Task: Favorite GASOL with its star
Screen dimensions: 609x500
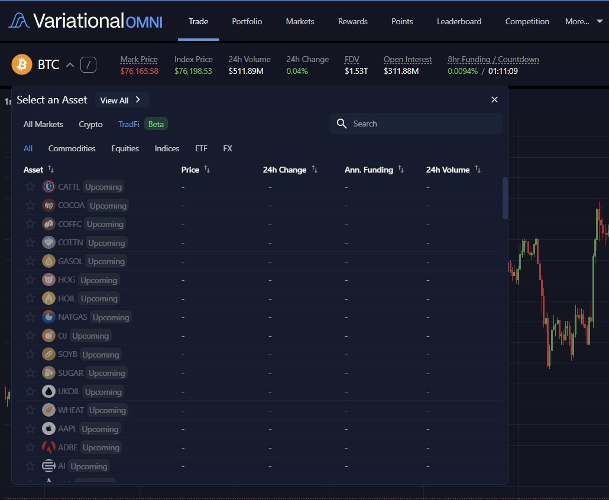Action: (30, 261)
